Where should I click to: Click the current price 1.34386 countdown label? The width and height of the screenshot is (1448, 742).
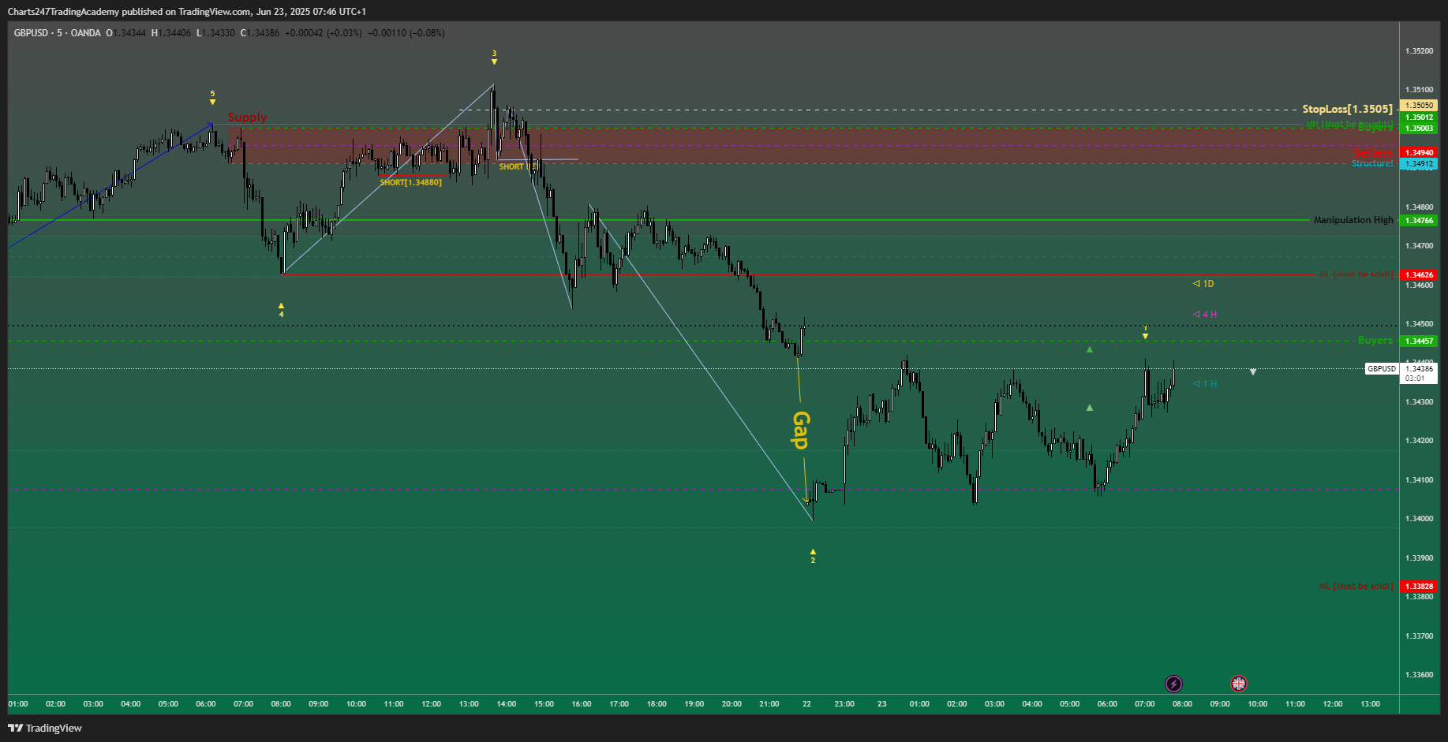click(1418, 373)
